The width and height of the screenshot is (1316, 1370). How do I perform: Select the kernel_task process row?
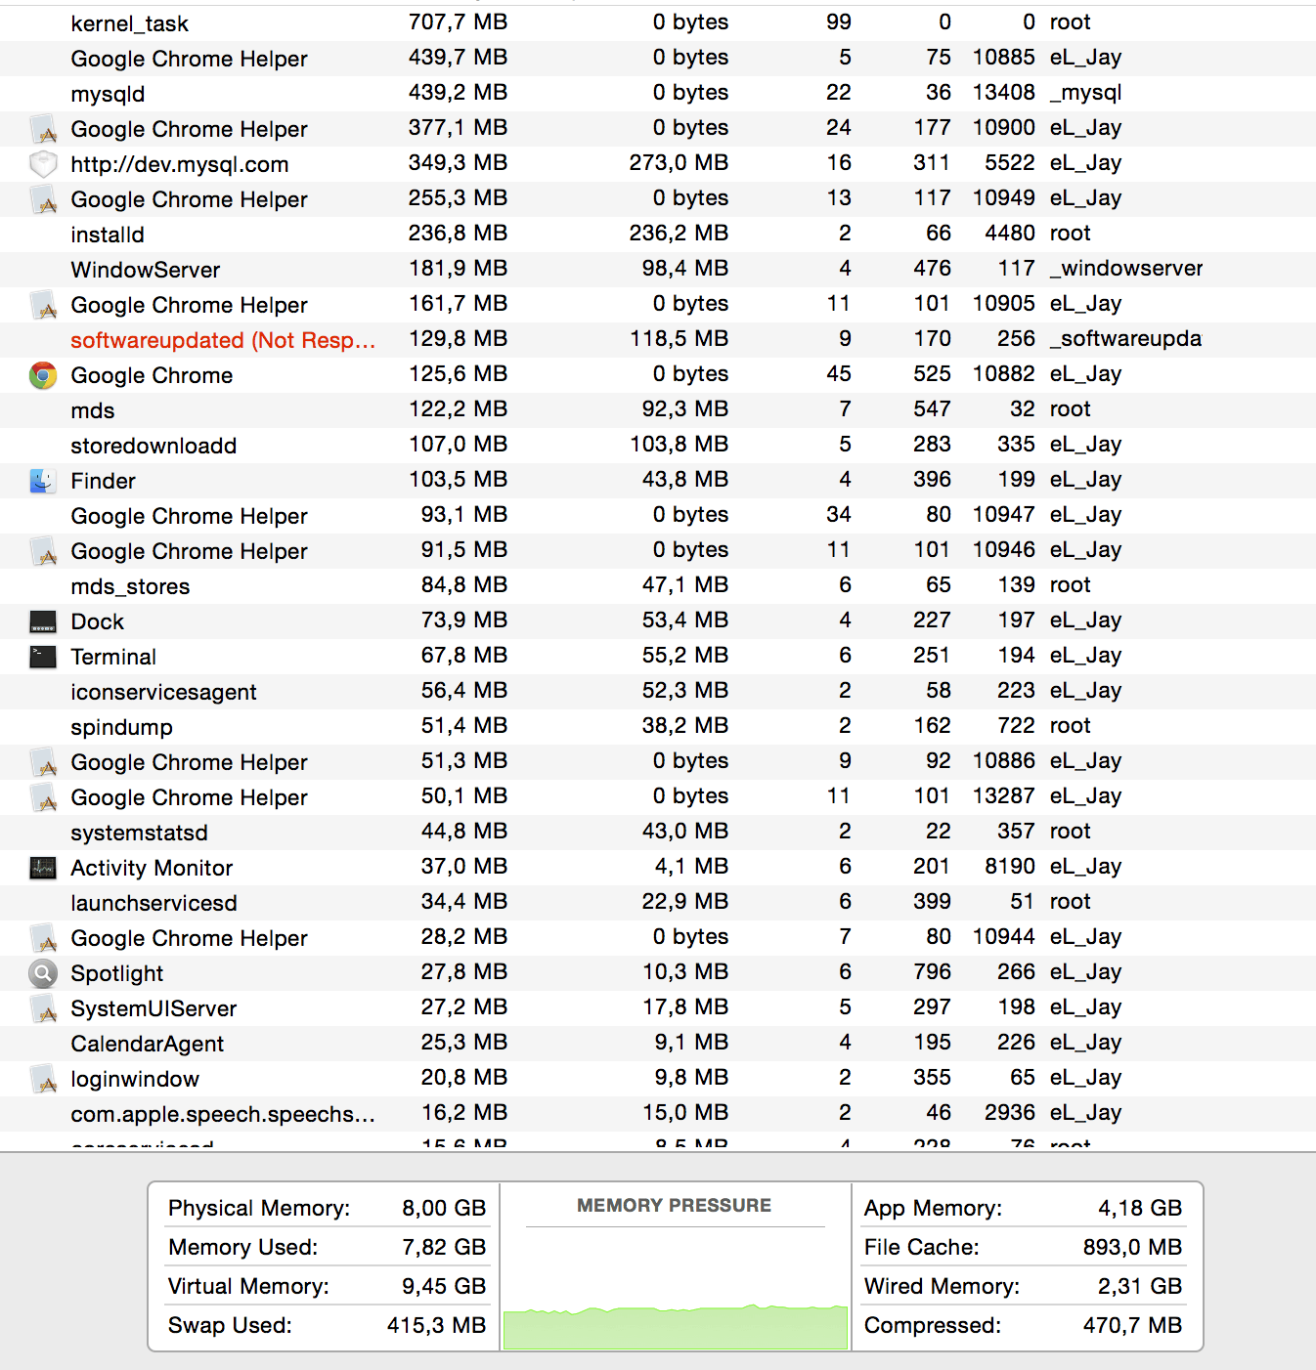click(x=658, y=23)
